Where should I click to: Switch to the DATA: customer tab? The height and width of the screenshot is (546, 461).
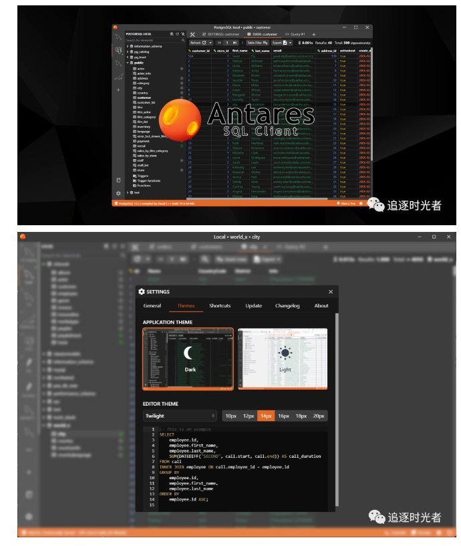[x=262, y=34]
